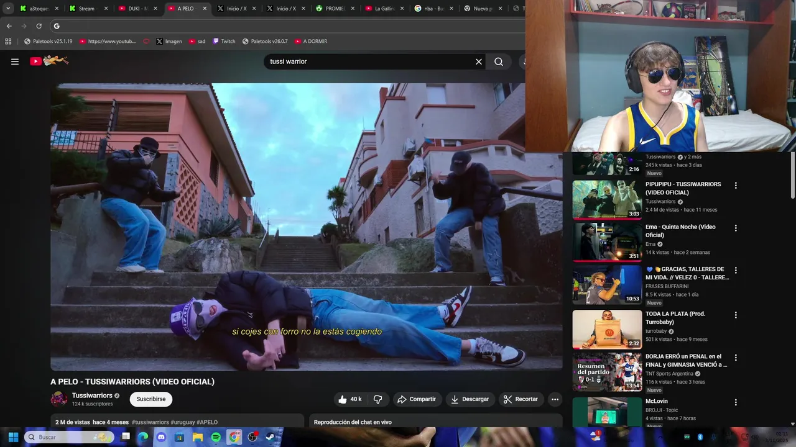Viewport: 796px width, 447px height.
Task: Open TODA LA PLATA video thumbnail
Action: [607, 329]
